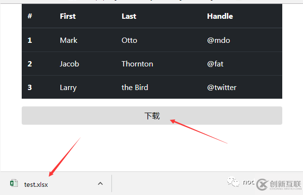
Task: Click the 'Mark' cell in row 1
Action: [x=69, y=40]
